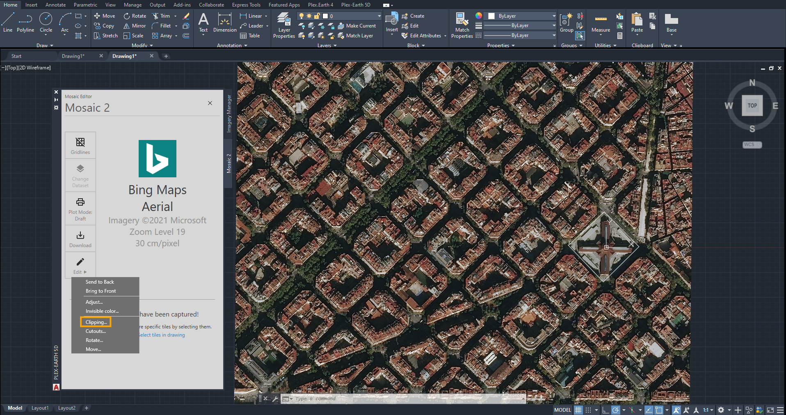Click select tiles in drawing link
The height and width of the screenshot is (415, 786).
tap(162, 335)
